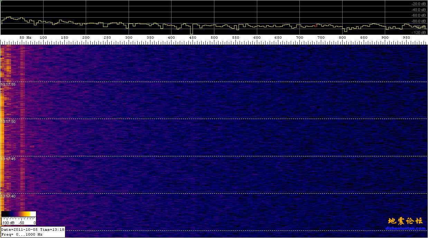Screen dimensions: 428x238
Task: Click the 100 mark on the frequency ruler
Action: [x=43, y=37]
